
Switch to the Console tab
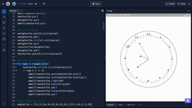coord(111,105)
